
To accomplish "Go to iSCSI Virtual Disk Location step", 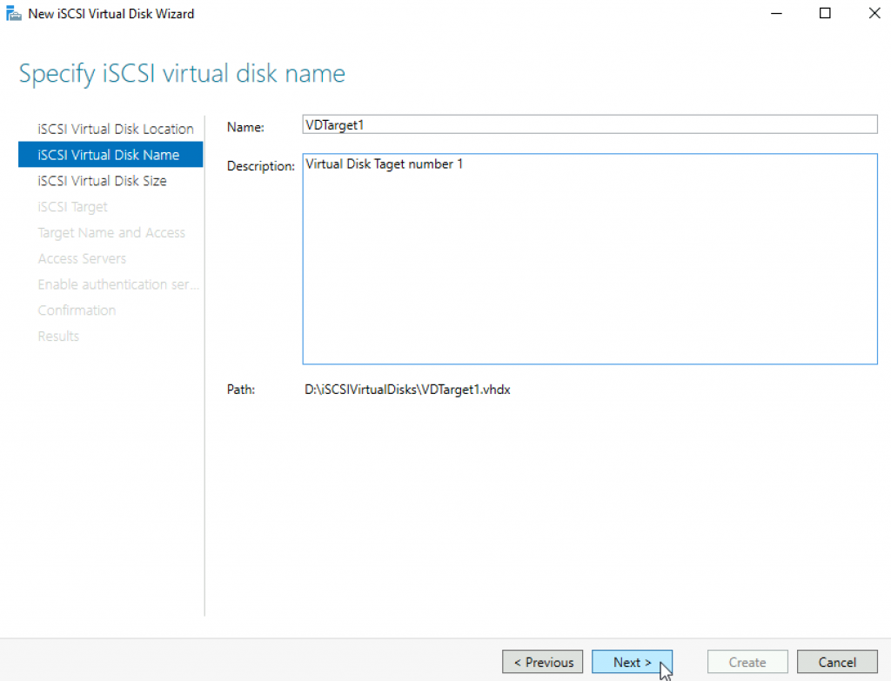I will 116,129.
